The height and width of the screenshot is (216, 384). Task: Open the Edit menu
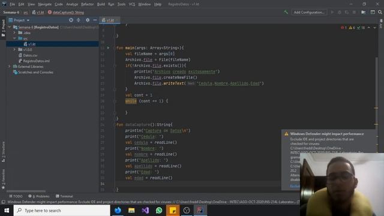tap(22, 4)
